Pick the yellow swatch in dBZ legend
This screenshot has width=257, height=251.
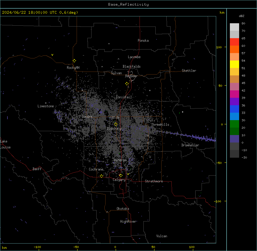234,64
